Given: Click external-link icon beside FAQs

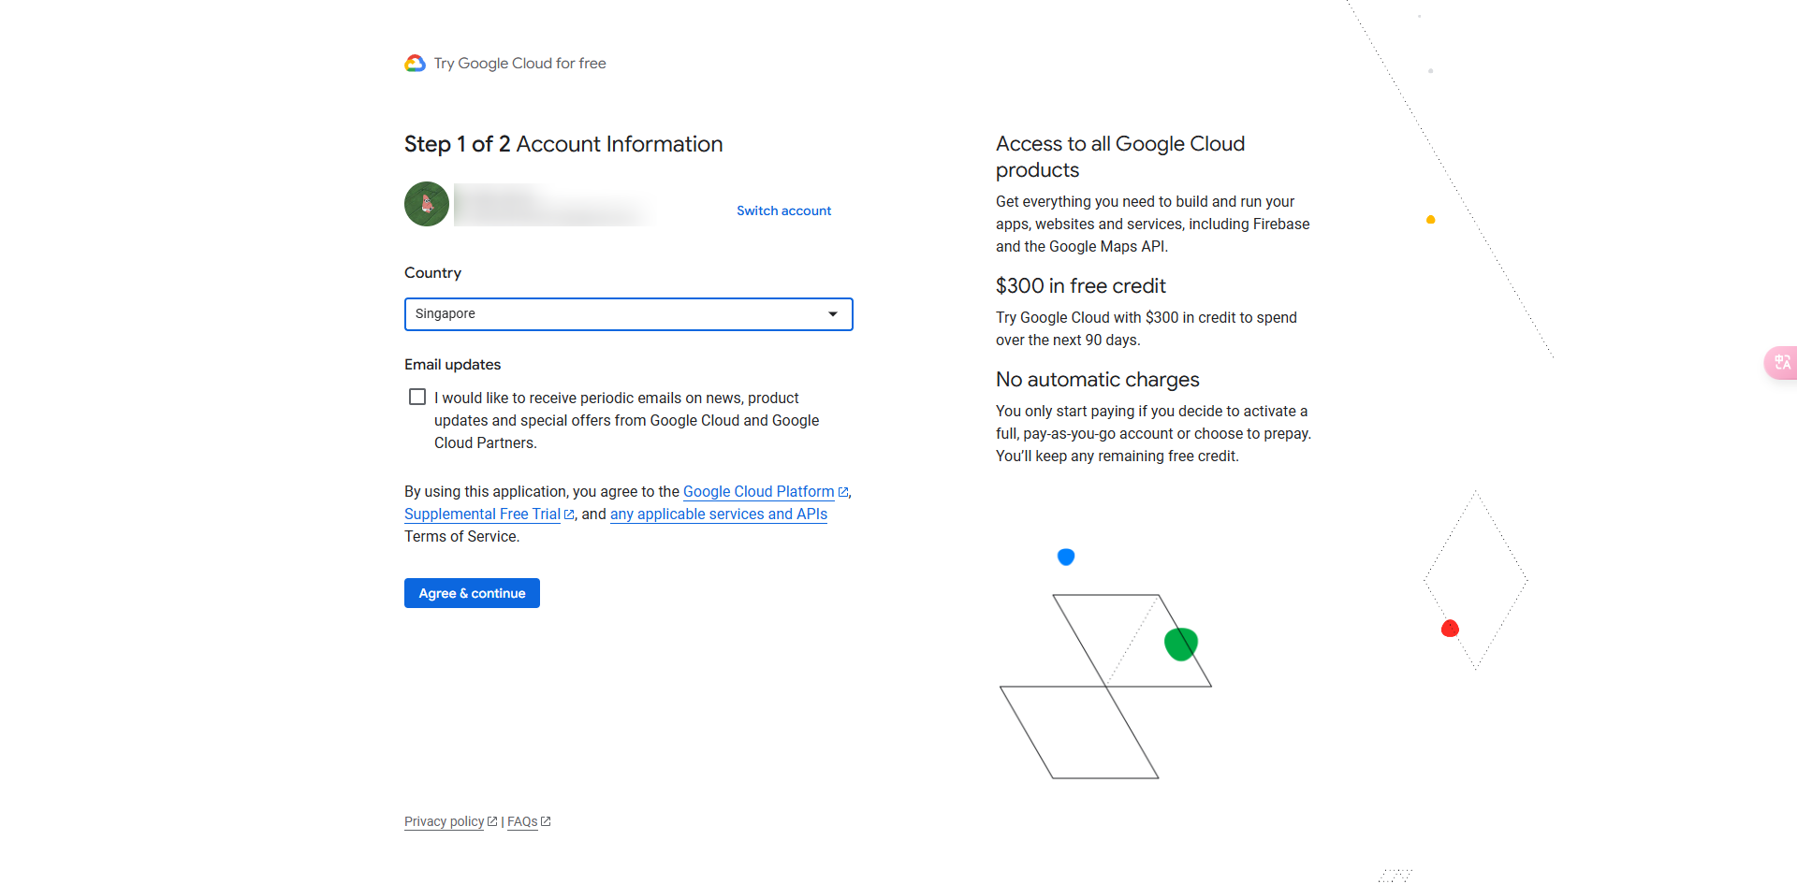Looking at the screenshot, I should 546,821.
